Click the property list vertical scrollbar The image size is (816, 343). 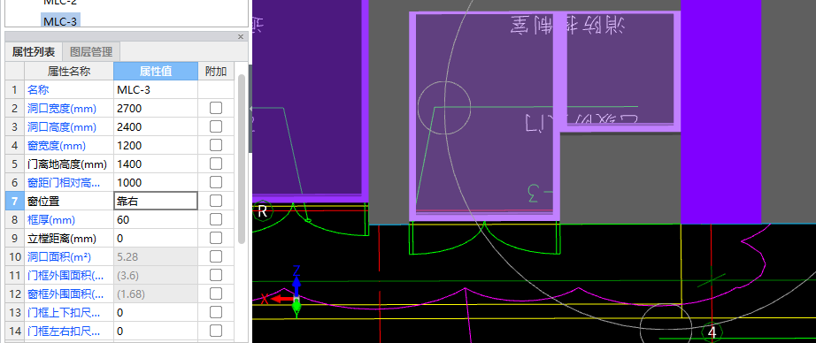[x=242, y=158]
